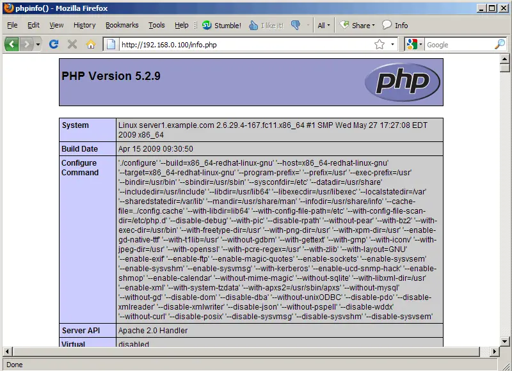Open the search engine selector dropdown arrow
This screenshot has height=371, width=512.
tap(421, 44)
